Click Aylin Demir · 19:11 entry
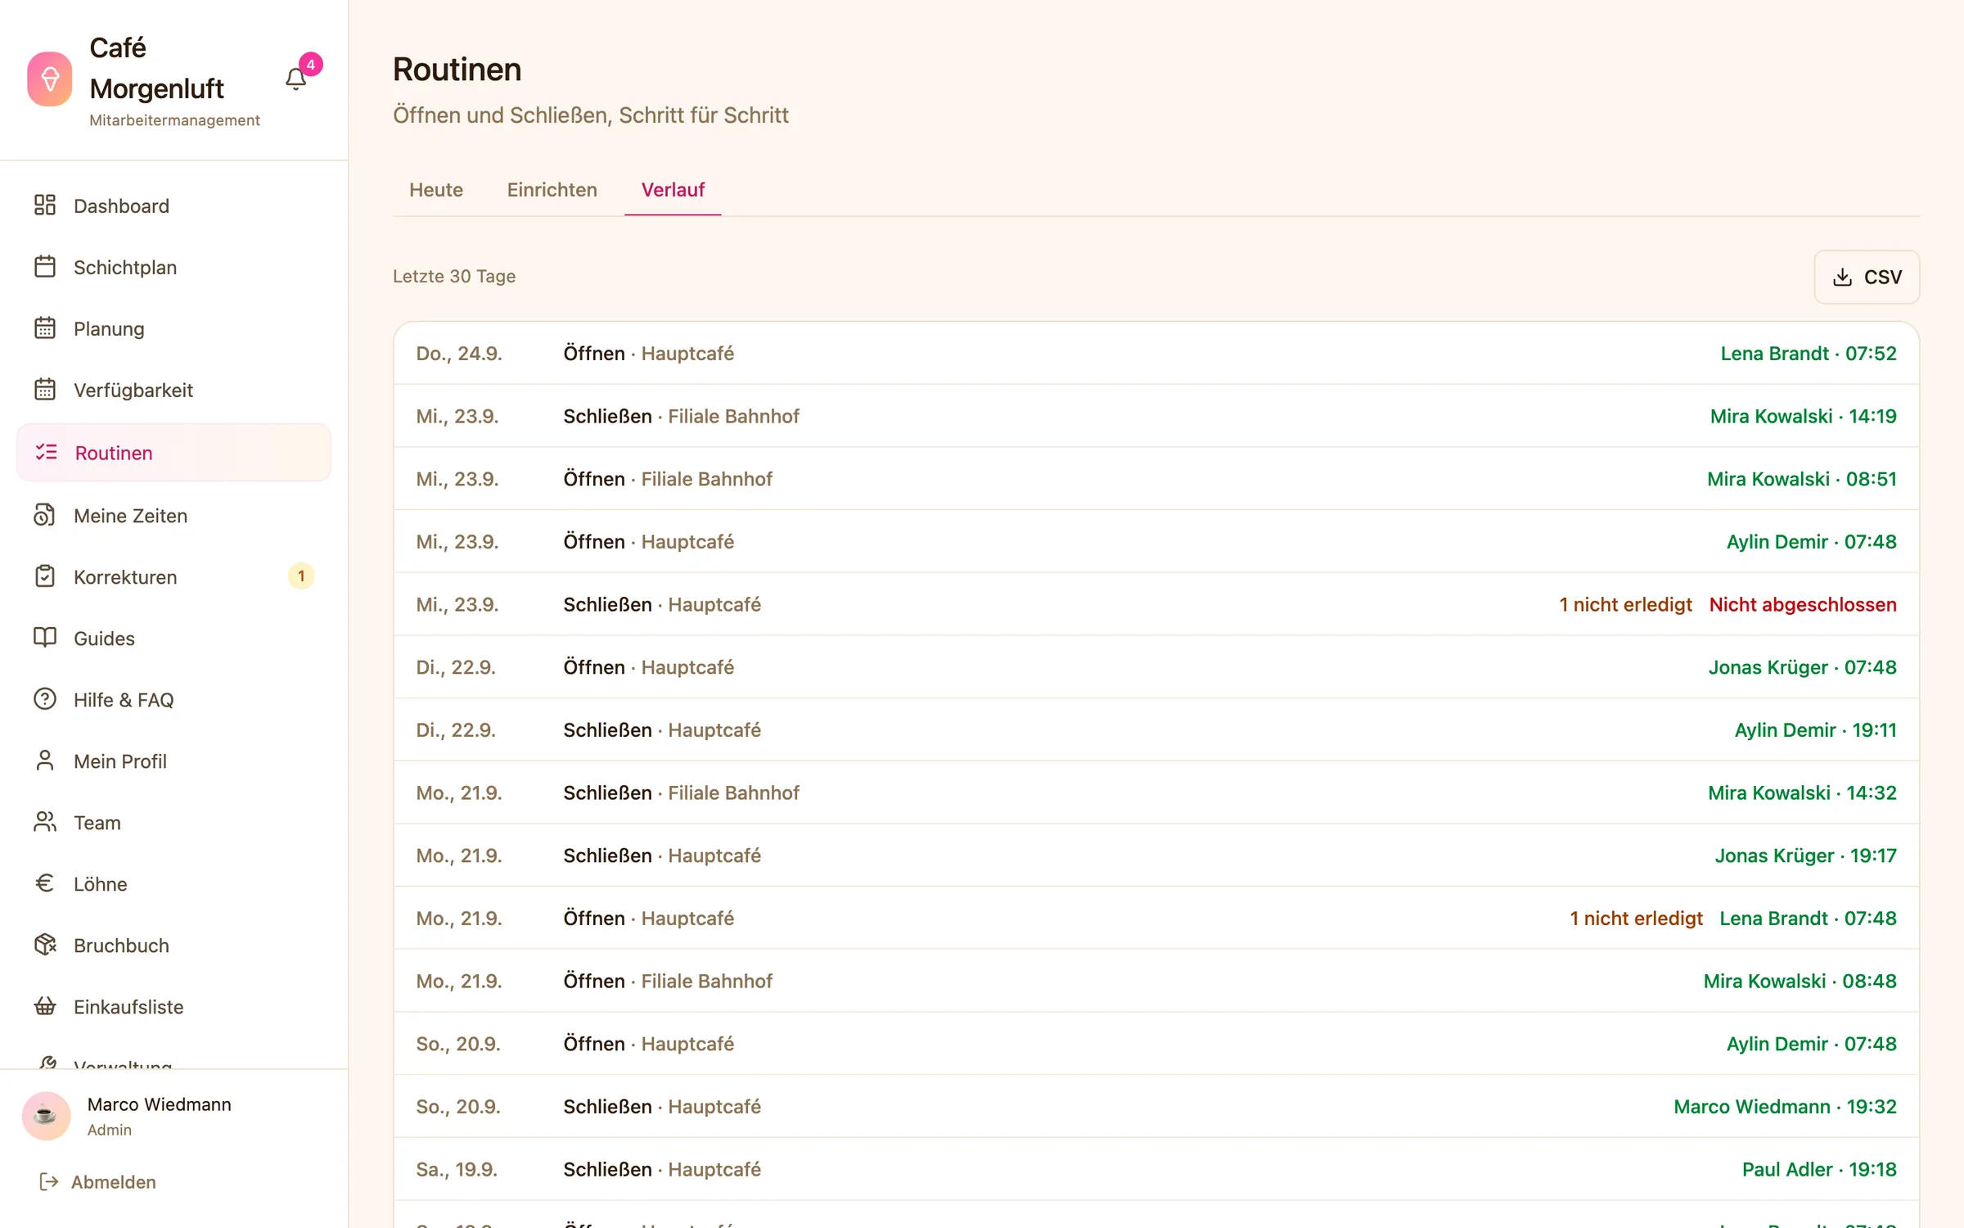The image size is (1964, 1228). tap(1815, 730)
